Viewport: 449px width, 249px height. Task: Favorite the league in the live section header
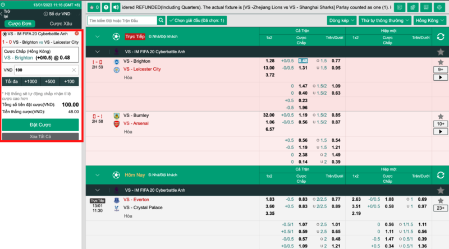click(441, 52)
